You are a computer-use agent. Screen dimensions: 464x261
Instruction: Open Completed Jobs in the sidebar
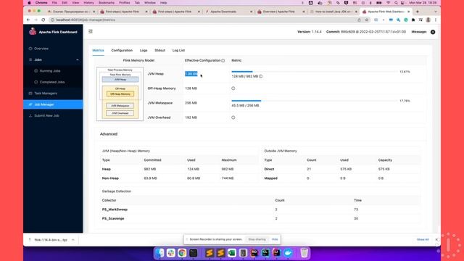[x=52, y=82]
